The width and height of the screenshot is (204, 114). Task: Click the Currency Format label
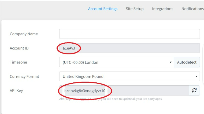pyautogui.click(x=24, y=77)
